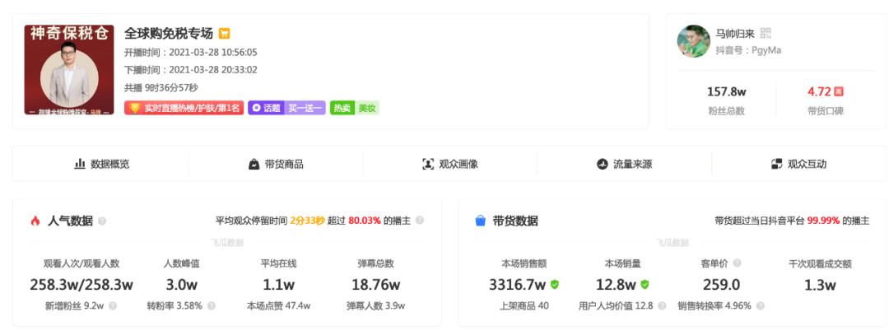Click the blue bag icon of 带货数据
This screenshot has width=889, height=335.
coord(480,221)
